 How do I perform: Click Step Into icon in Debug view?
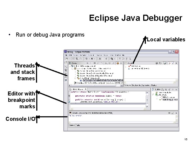tap(106, 63)
